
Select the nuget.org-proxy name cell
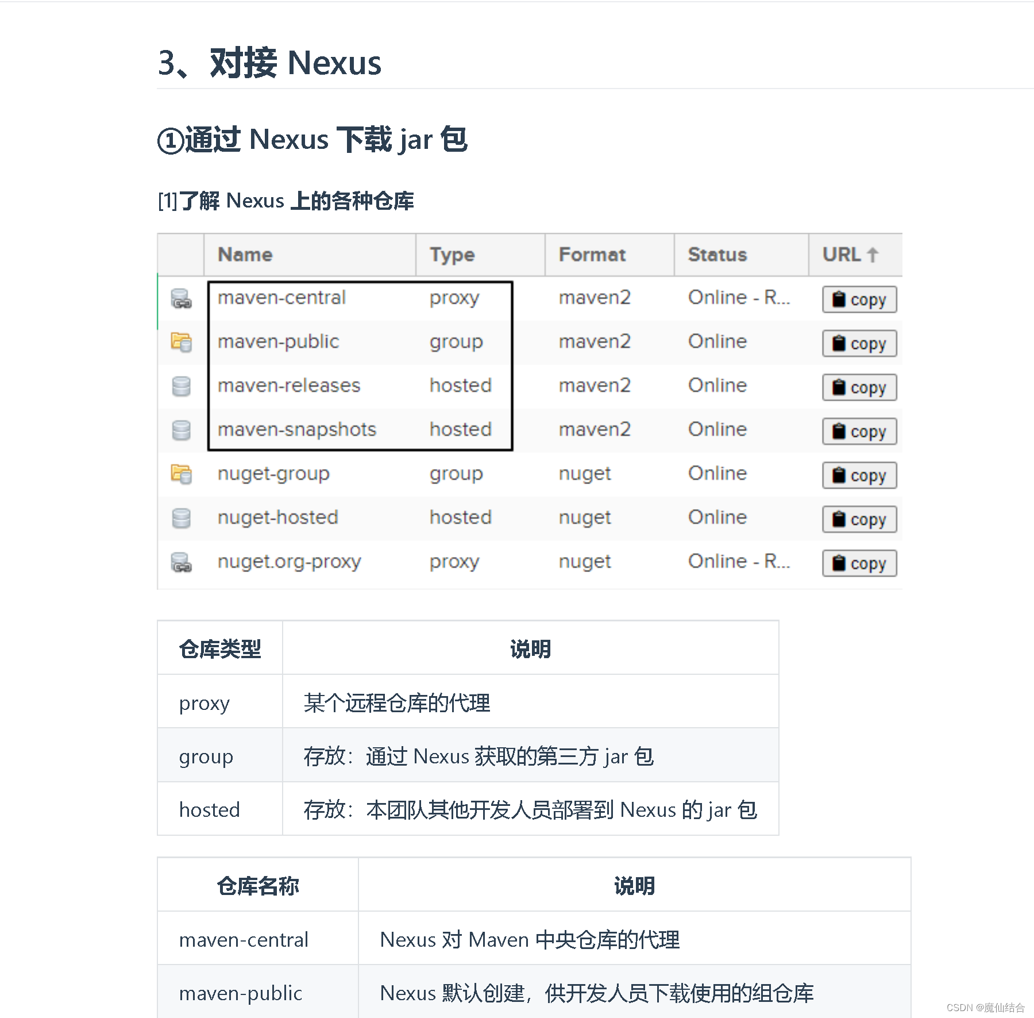coord(290,562)
